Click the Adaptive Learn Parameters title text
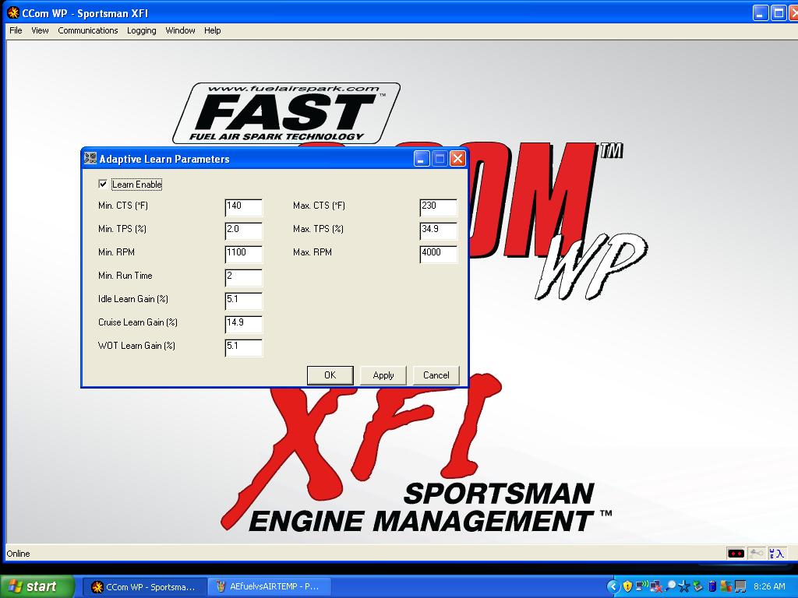The height and width of the screenshot is (598, 798). coord(164,159)
